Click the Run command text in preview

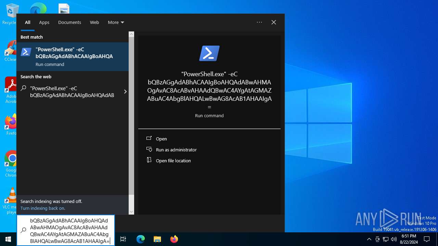[x=209, y=115]
